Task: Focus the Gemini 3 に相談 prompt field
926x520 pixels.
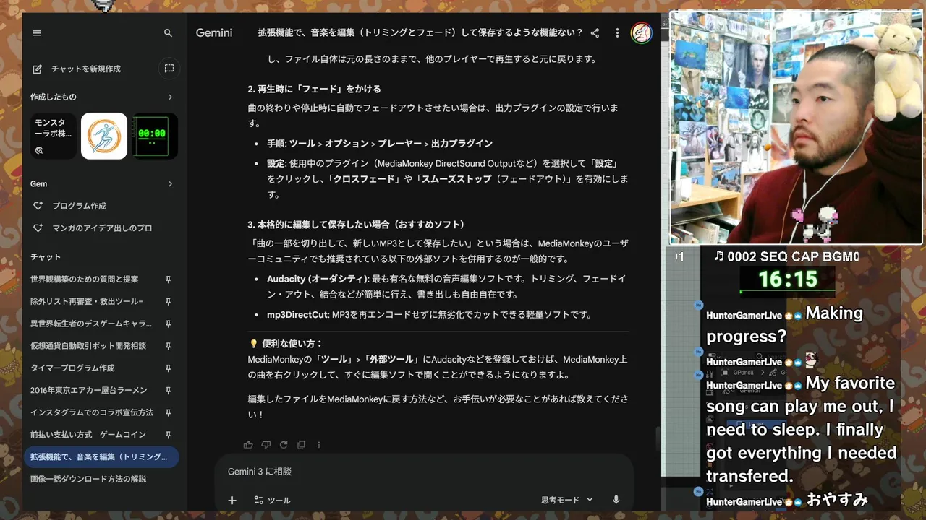Action: [424, 472]
